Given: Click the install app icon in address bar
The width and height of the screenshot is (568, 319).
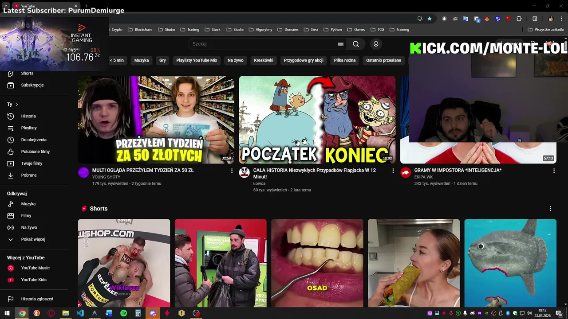Looking at the screenshot, I should coord(420,19).
